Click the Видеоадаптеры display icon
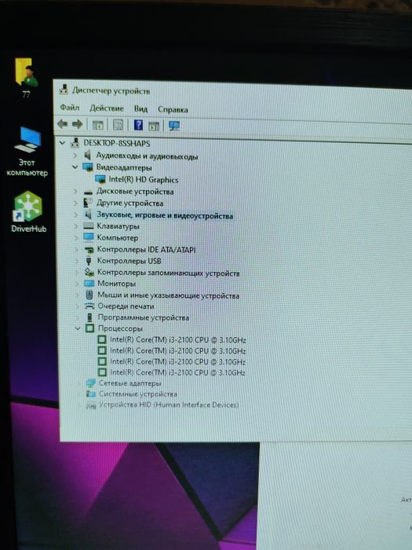412x550 pixels. (88, 167)
